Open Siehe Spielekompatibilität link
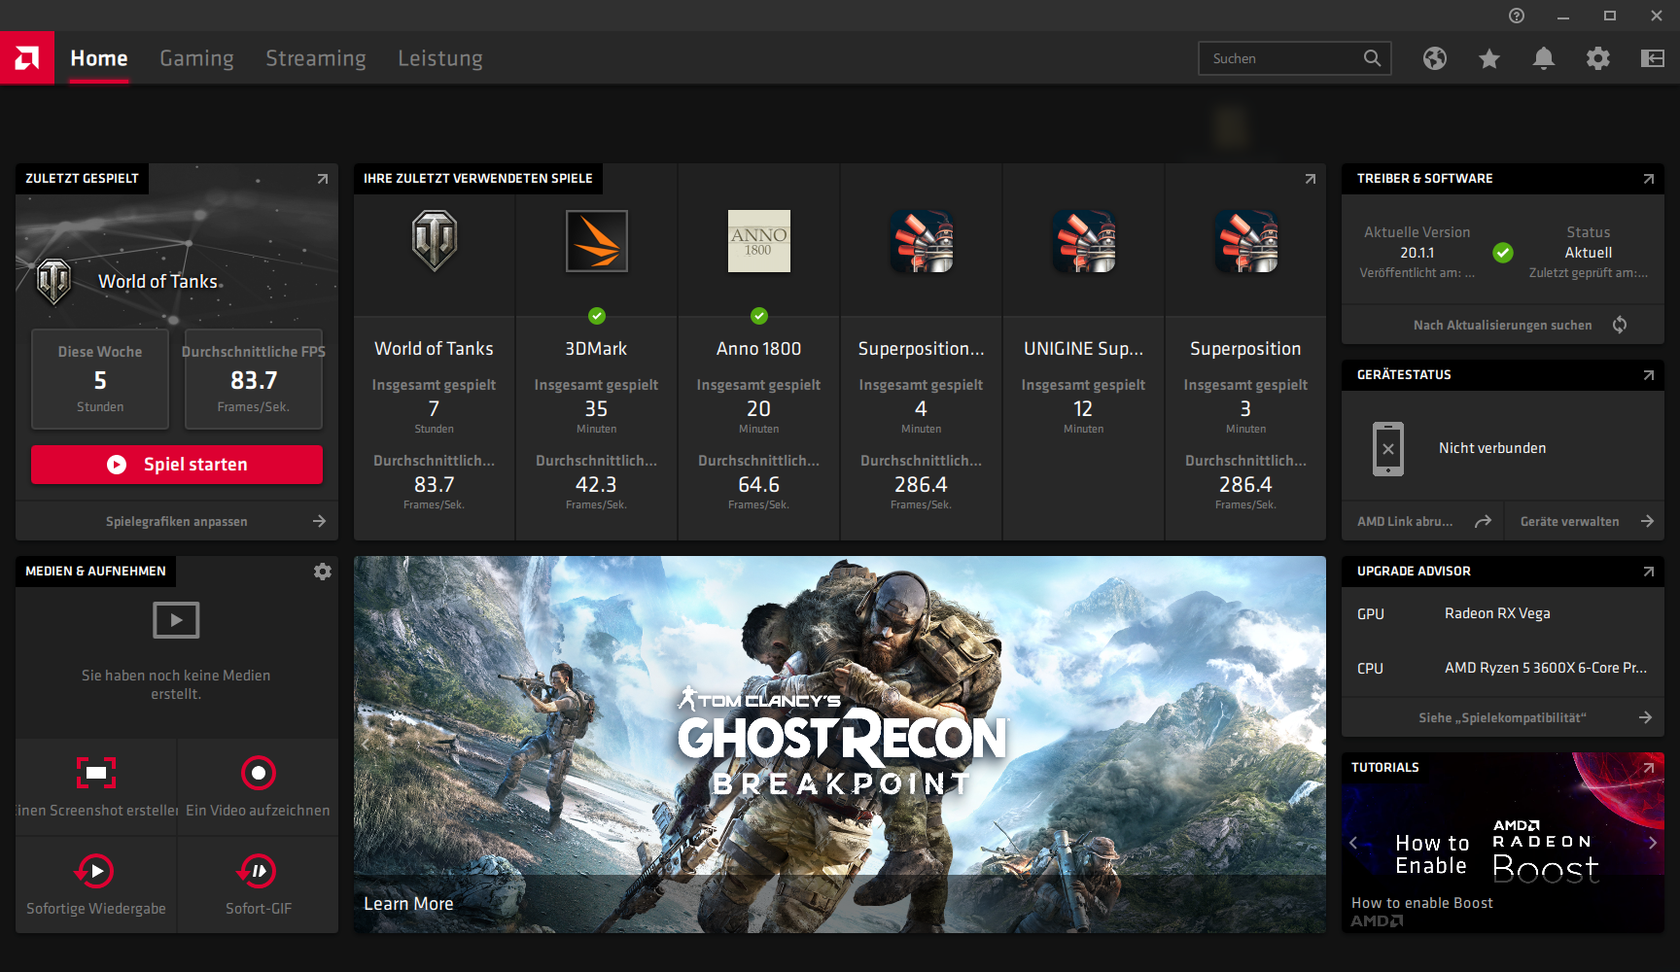Image resolution: width=1680 pixels, height=972 pixels. 1503,717
